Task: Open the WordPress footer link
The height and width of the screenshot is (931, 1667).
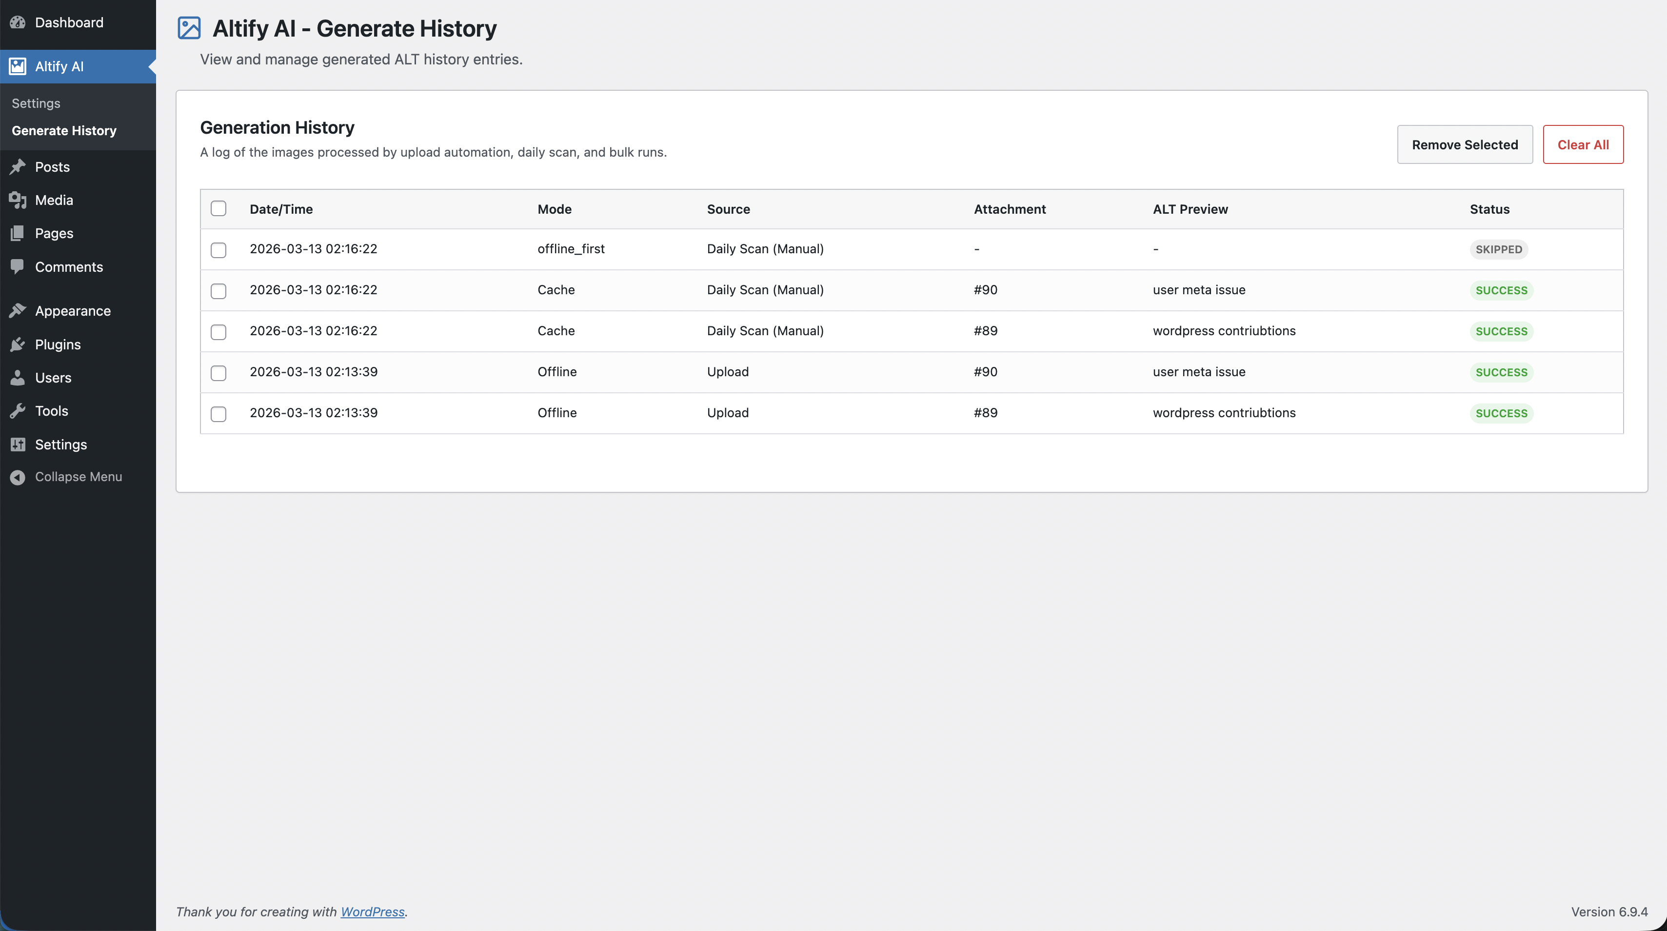Action: tap(372, 911)
